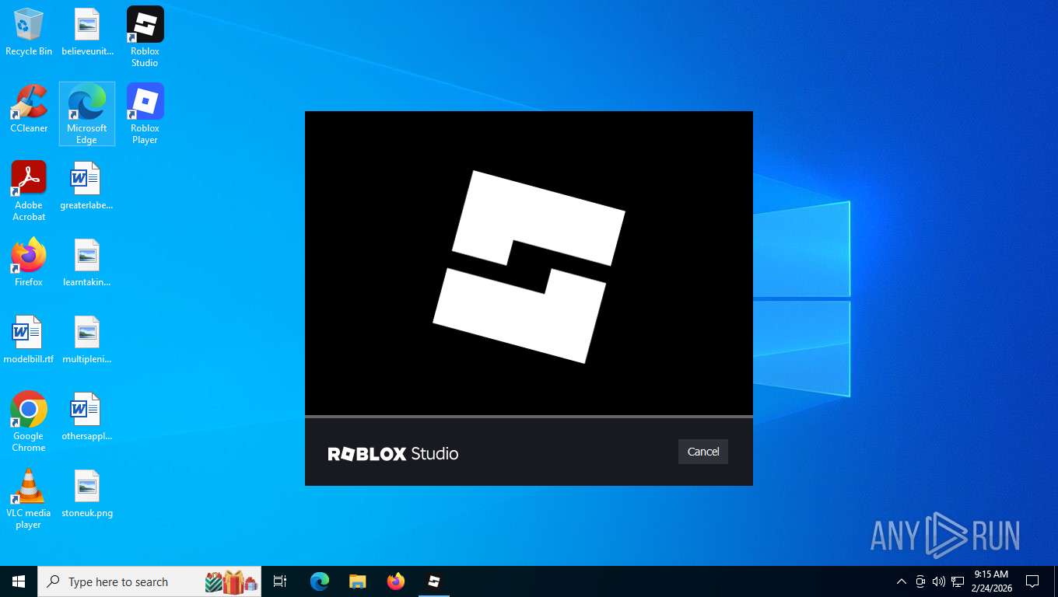Open Edge from the taskbar

click(x=320, y=581)
